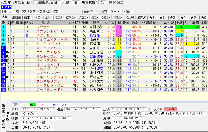The image size is (208, 132).
Task: Select the 最新成 tab
Action: pyautogui.click(x=141, y=17)
